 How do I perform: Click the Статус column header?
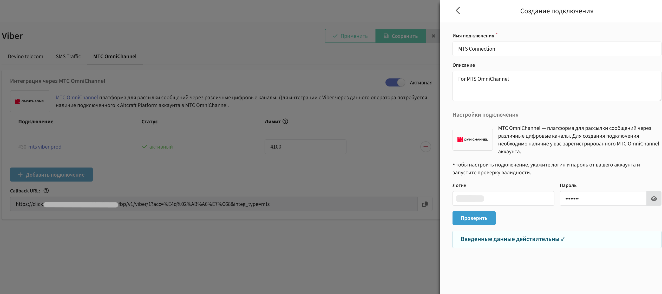pyautogui.click(x=149, y=122)
